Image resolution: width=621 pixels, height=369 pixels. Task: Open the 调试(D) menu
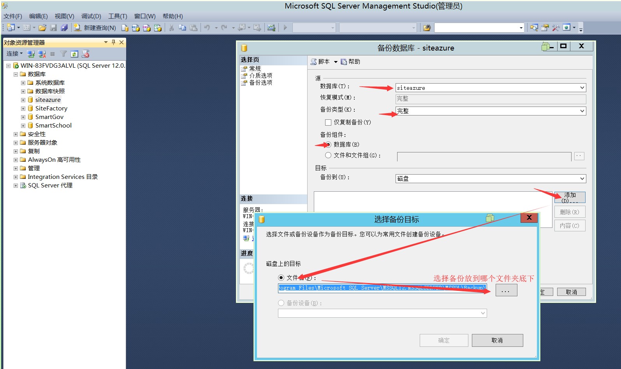coord(91,16)
